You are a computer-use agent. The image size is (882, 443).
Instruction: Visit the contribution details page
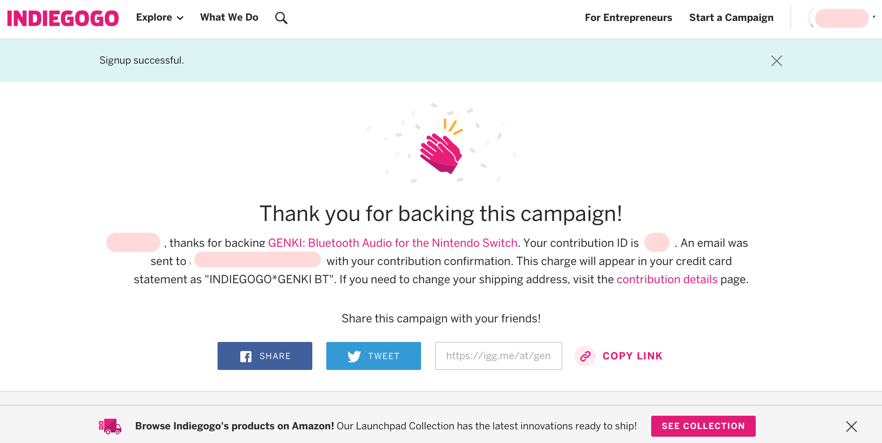[x=667, y=279]
